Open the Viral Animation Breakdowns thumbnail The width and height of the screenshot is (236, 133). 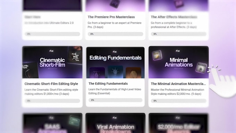coord(116,123)
